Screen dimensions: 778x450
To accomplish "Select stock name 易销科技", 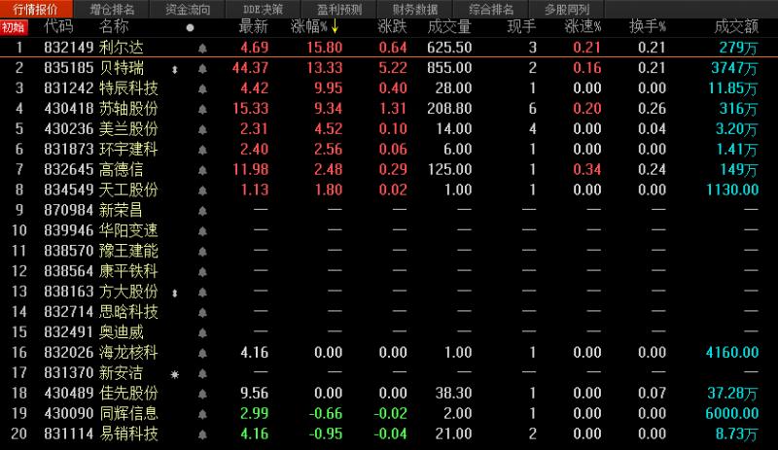I will 128,434.
